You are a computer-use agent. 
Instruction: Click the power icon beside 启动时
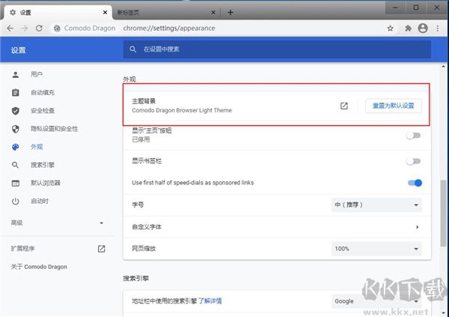coord(16,201)
